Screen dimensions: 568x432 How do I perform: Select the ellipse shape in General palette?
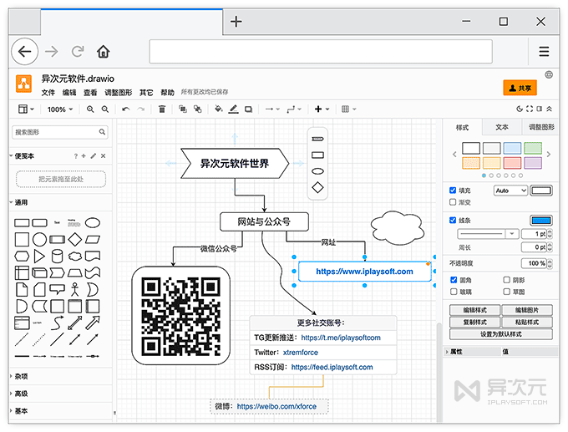pos(93,222)
